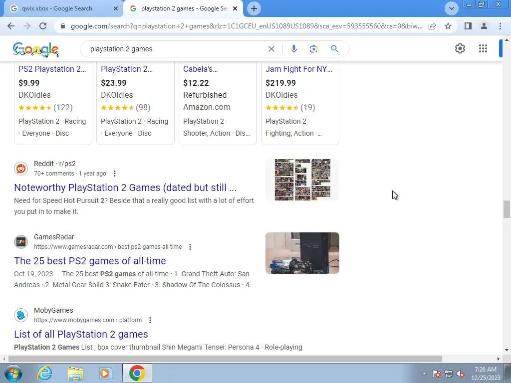Search by image with Google Lens
The height and width of the screenshot is (383, 511).
(313, 49)
